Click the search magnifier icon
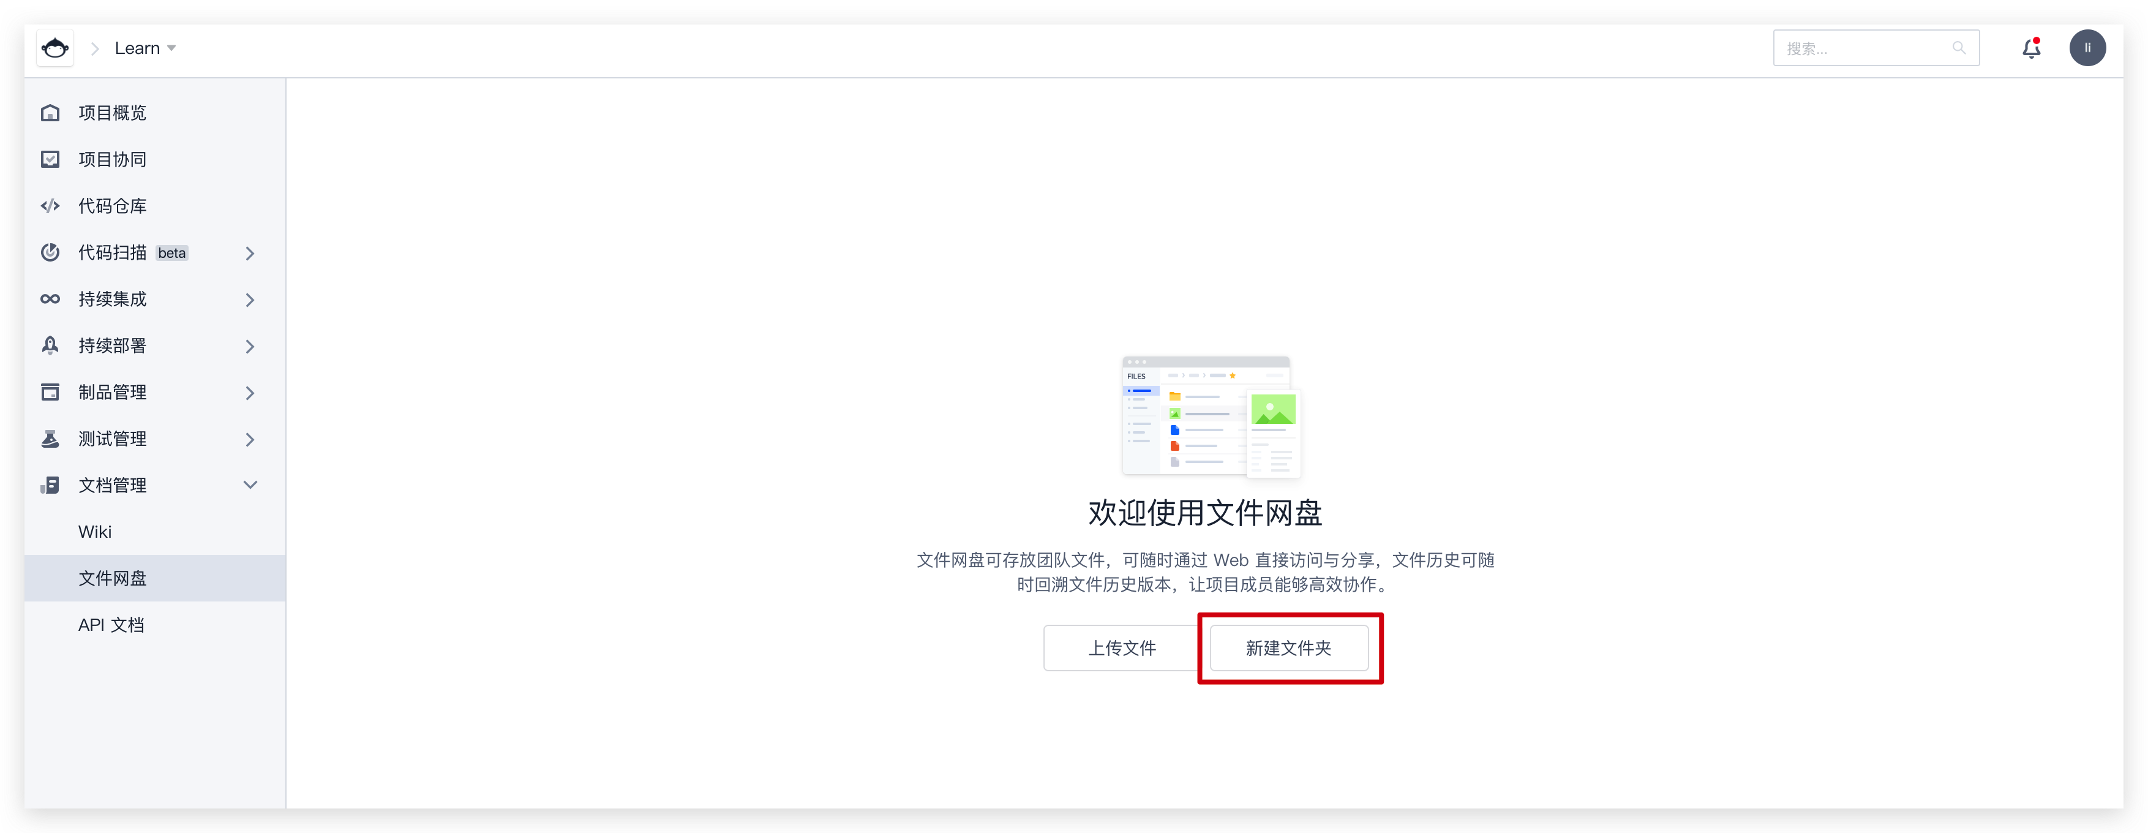The image size is (2148, 833). coord(1959,48)
